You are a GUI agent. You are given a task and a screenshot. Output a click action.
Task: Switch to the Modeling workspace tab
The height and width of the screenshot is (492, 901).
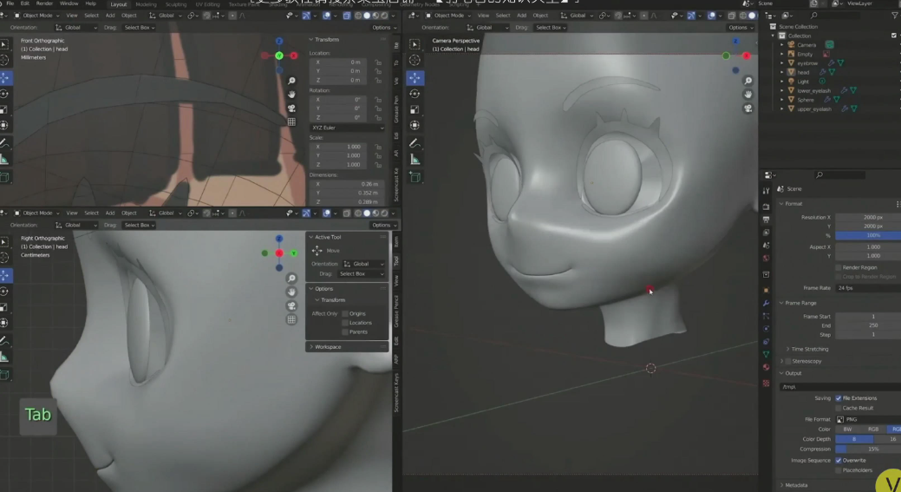146,4
